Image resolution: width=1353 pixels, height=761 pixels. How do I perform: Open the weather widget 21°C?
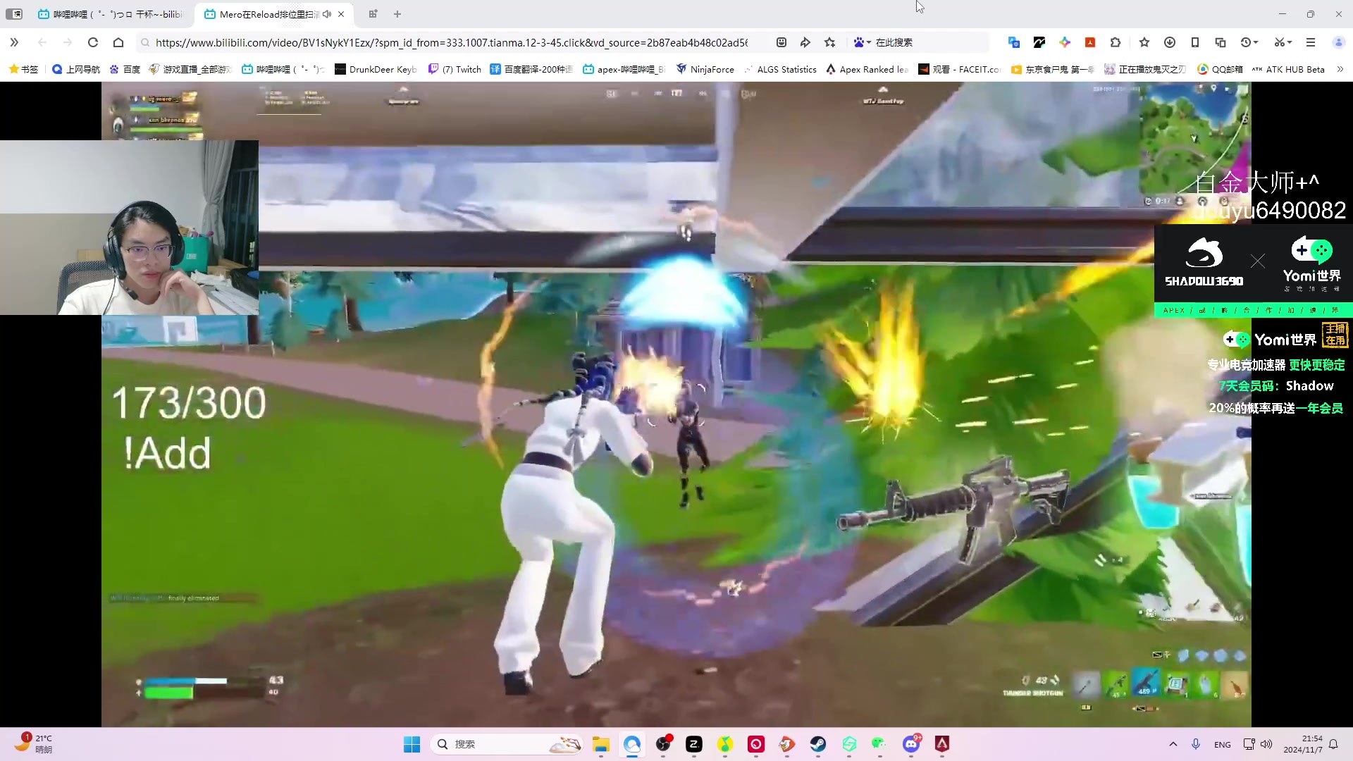(35, 744)
